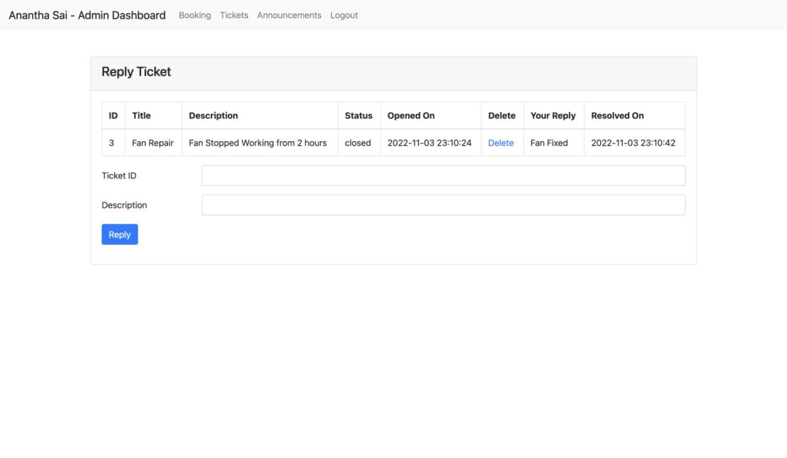Click the blue Reply button

coord(120,234)
